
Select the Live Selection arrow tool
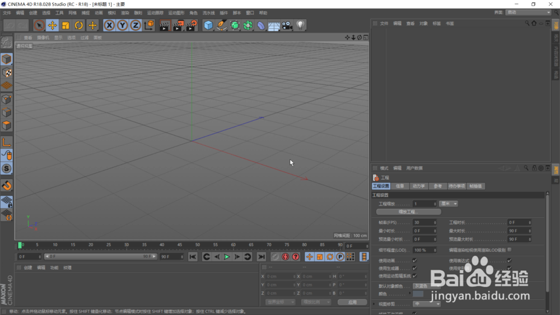click(39, 25)
